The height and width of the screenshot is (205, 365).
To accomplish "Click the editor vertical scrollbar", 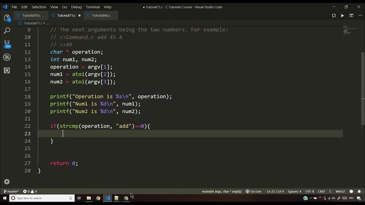I will click(x=363, y=88).
